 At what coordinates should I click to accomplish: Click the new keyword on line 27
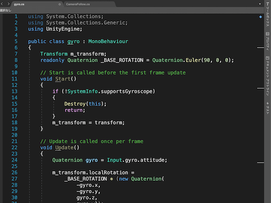124,179
